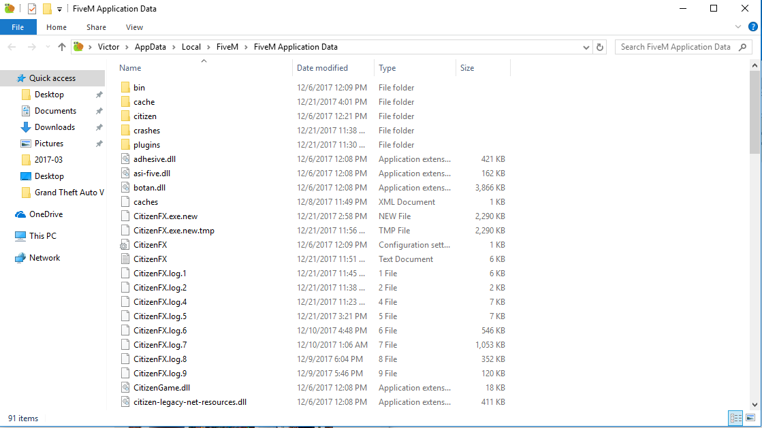Viewport: 762px width, 428px height.
Task: Select the citizen folder icon
Action: click(x=125, y=116)
